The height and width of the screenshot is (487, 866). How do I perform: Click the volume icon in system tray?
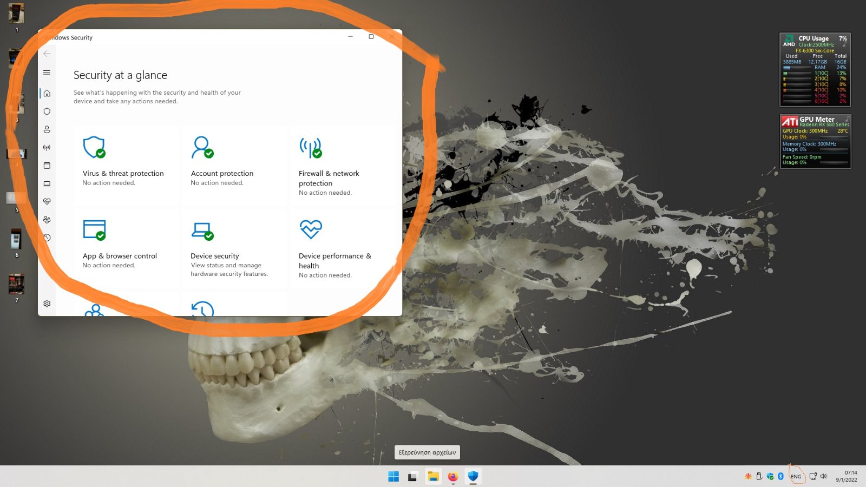click(x=824, y=476)
